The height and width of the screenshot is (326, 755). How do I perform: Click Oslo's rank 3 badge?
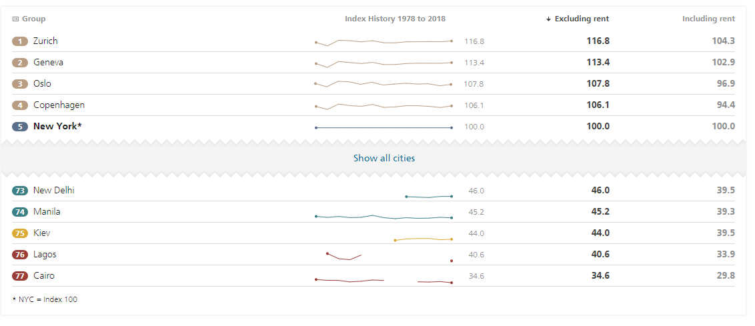[x=20, y=84]
